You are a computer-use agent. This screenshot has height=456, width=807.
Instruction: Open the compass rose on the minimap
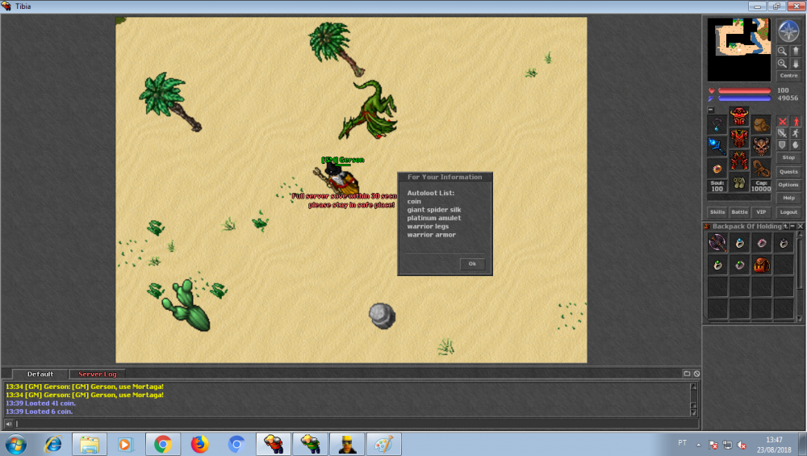789,31
